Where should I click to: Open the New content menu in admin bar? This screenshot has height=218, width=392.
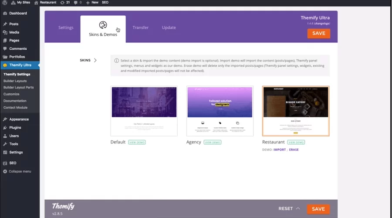pos(92,3)
